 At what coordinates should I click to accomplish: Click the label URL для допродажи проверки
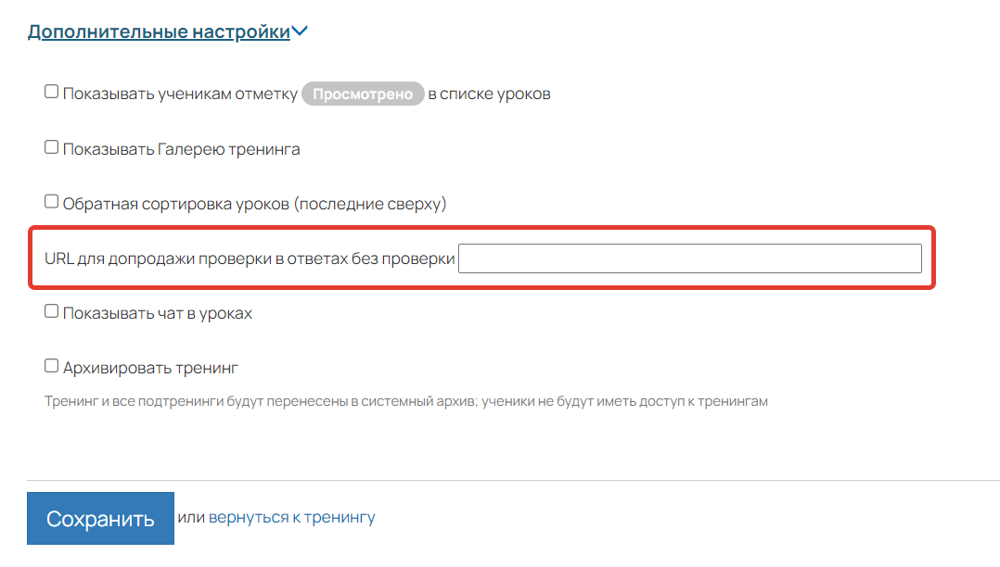pyautogui.click(x=250, y=259)
